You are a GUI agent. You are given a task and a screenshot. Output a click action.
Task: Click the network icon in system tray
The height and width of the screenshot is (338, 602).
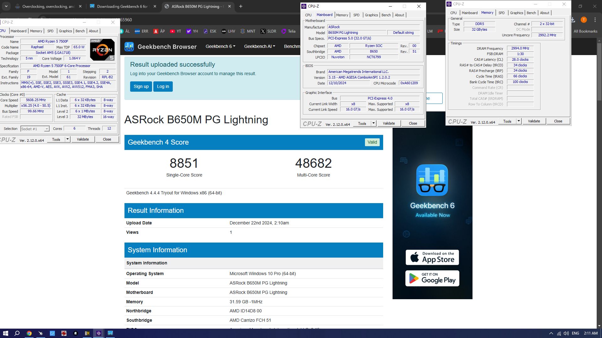coord(559,333)
